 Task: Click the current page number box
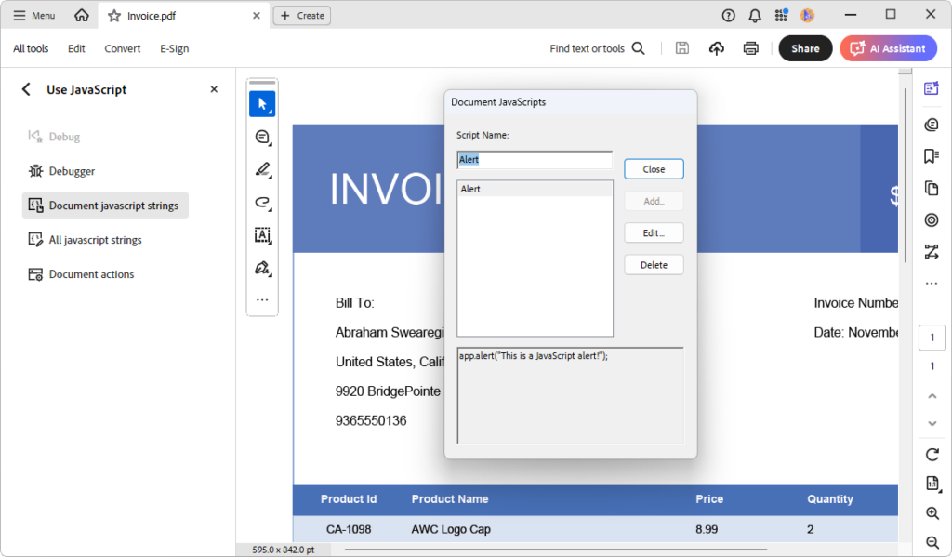coord(932,338)
